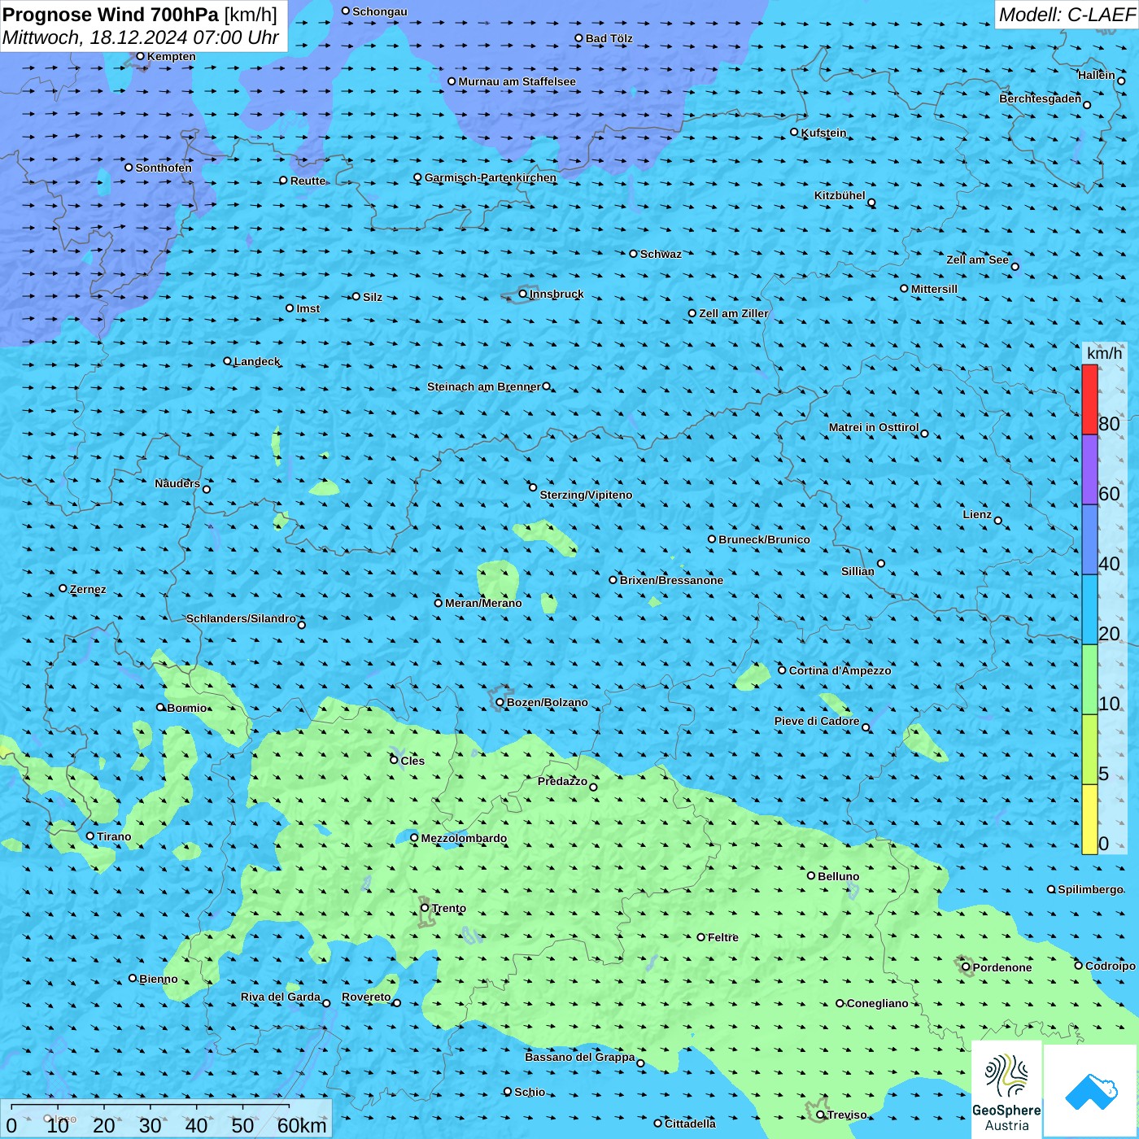The height and width of the screenshot is (1139, 1139).
Task: Click the Feltre label
Action: click(722, 937)
